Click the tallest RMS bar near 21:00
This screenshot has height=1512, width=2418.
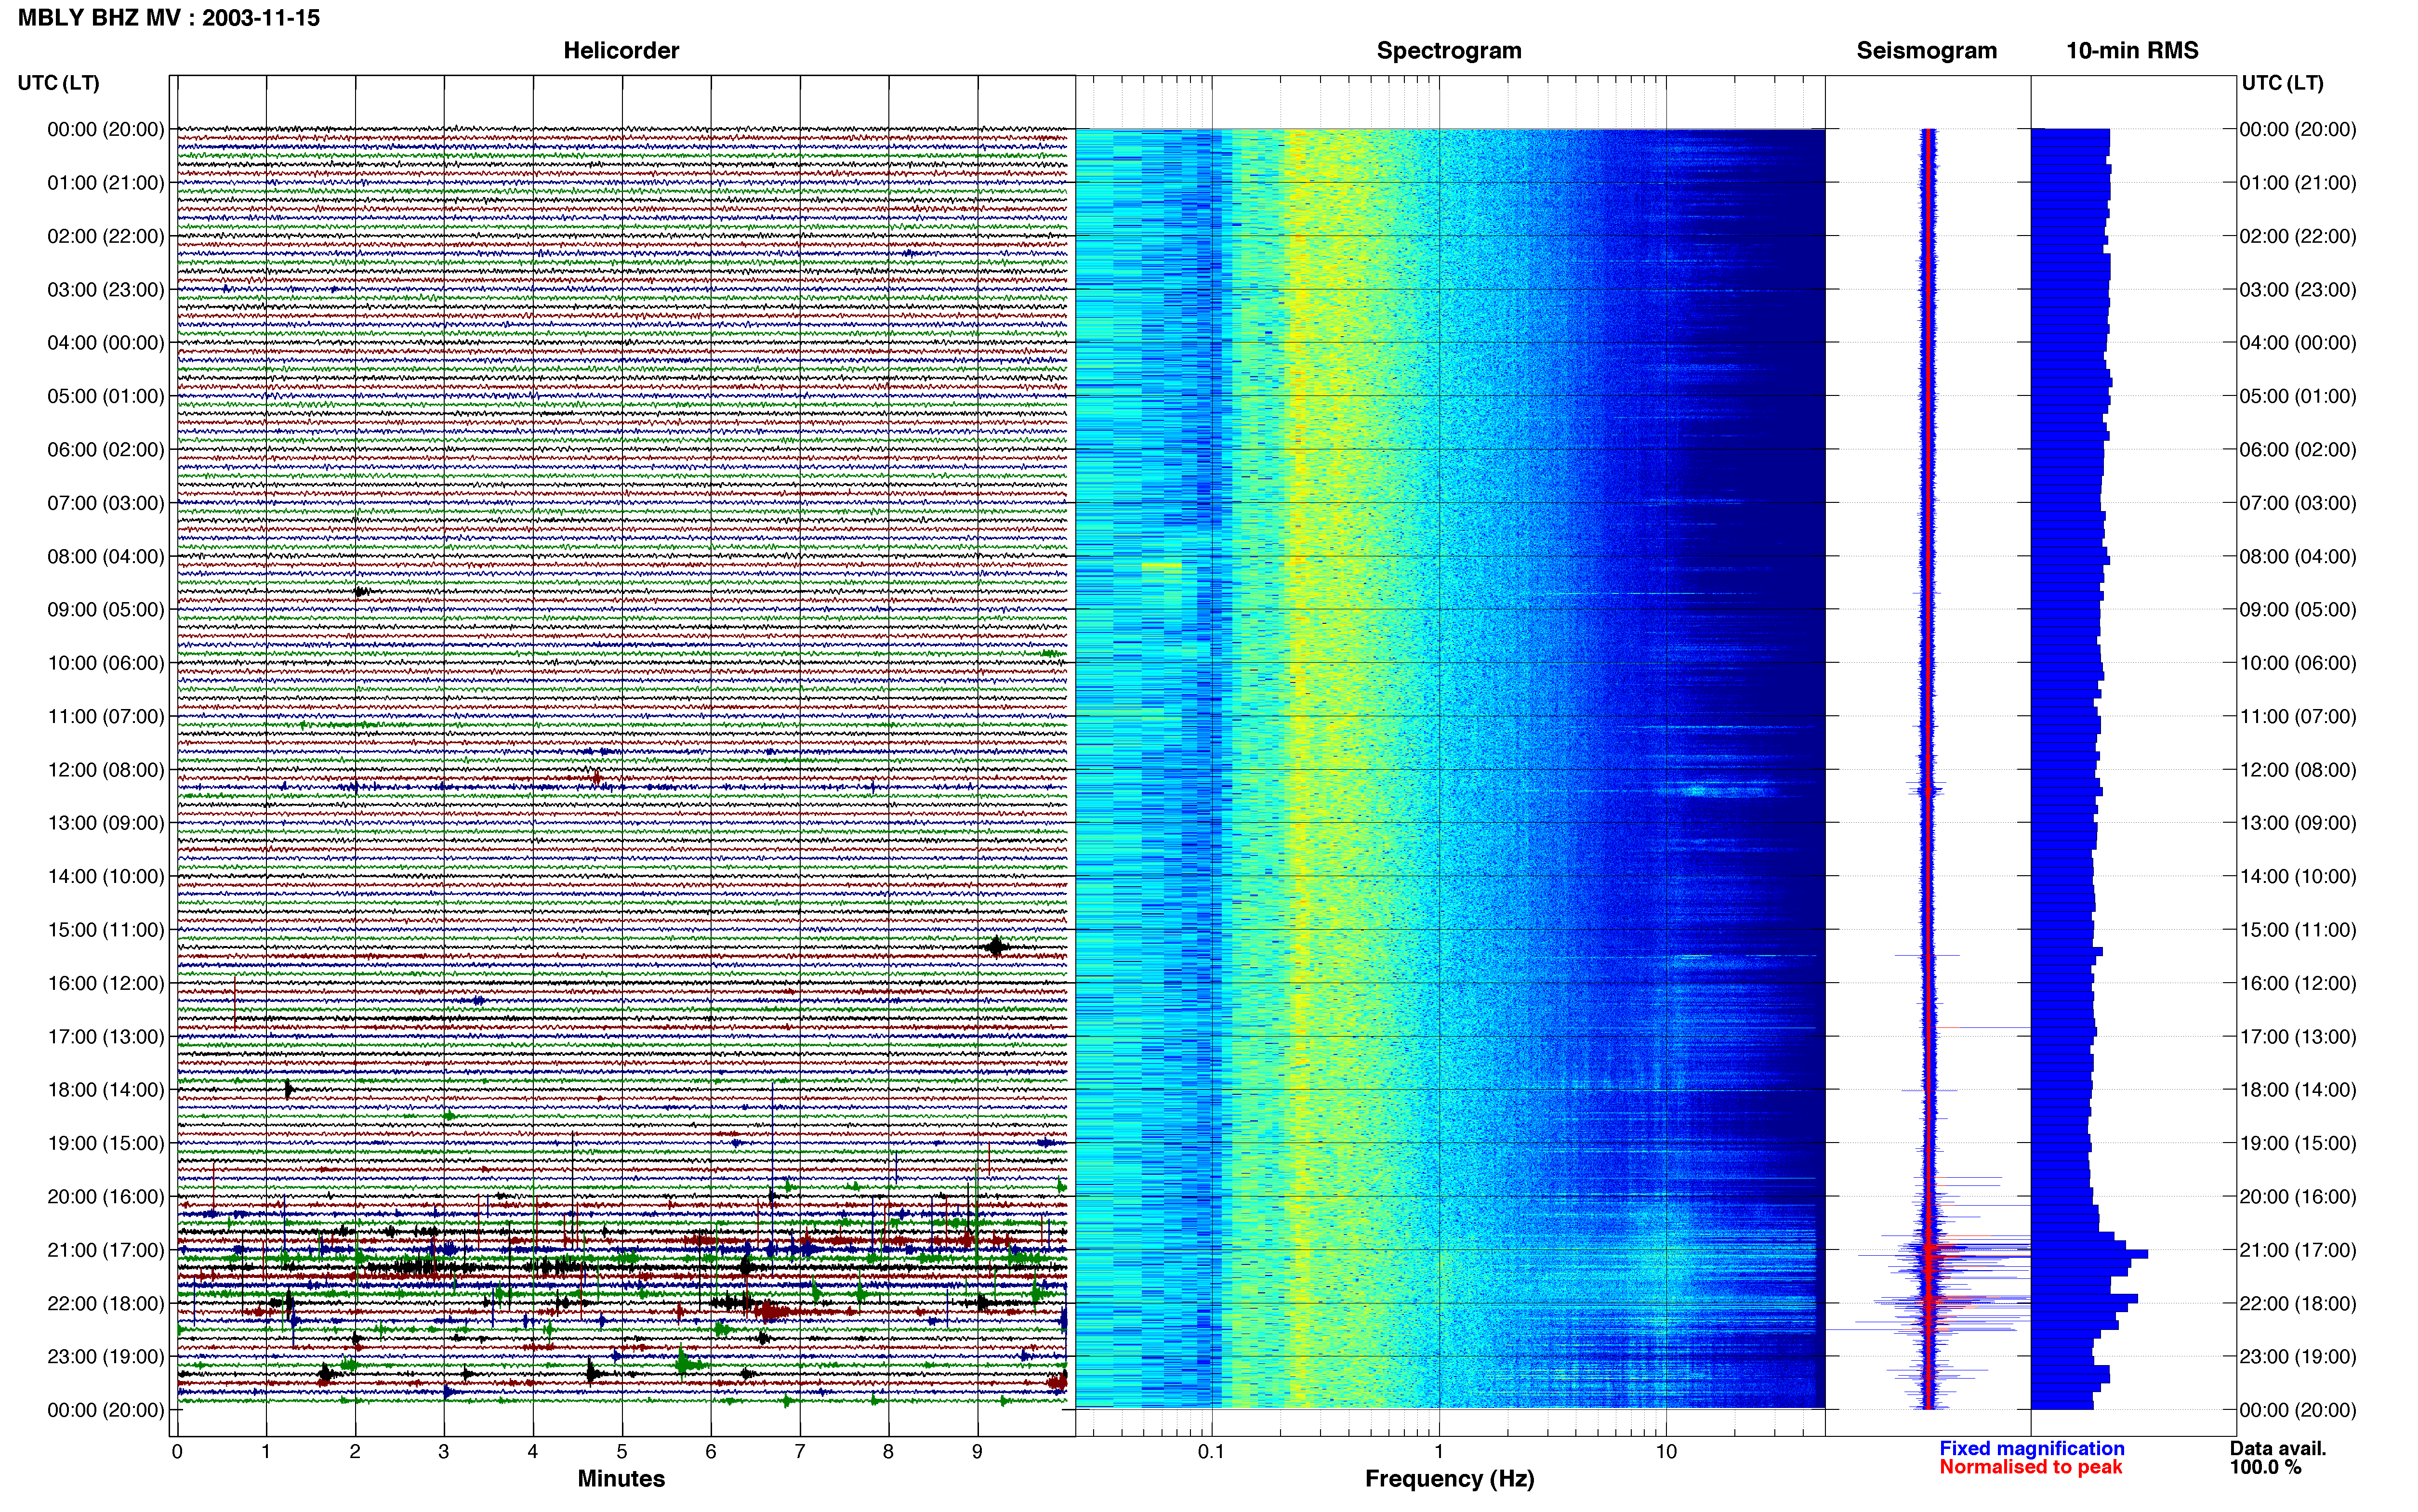click(2089, 1254)
